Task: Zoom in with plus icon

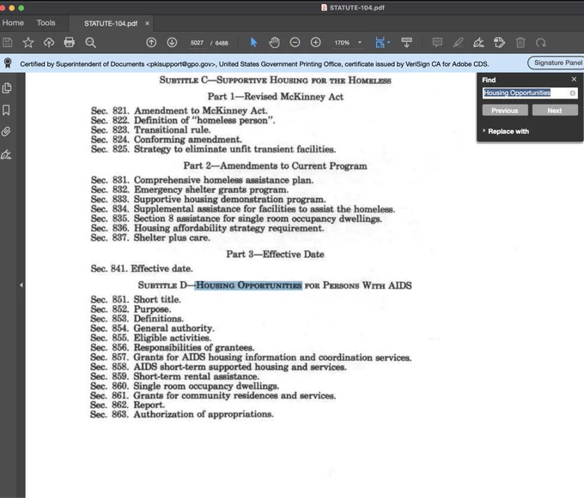Action: (316, 42)
